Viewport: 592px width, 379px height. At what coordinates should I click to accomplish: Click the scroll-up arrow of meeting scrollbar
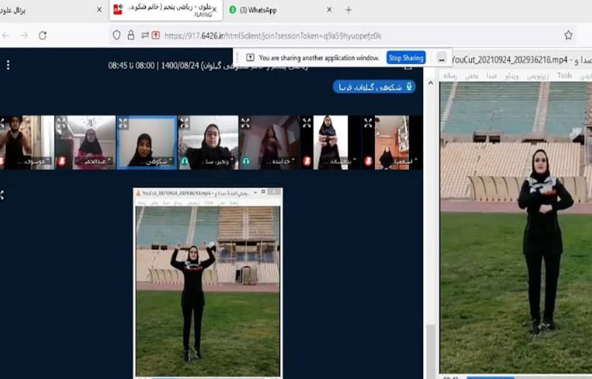pos(431,82)
